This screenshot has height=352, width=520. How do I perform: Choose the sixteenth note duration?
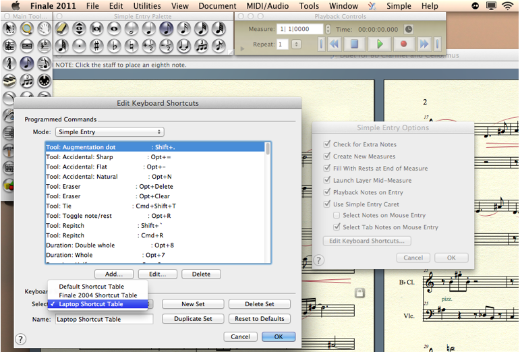click(183, 29)
